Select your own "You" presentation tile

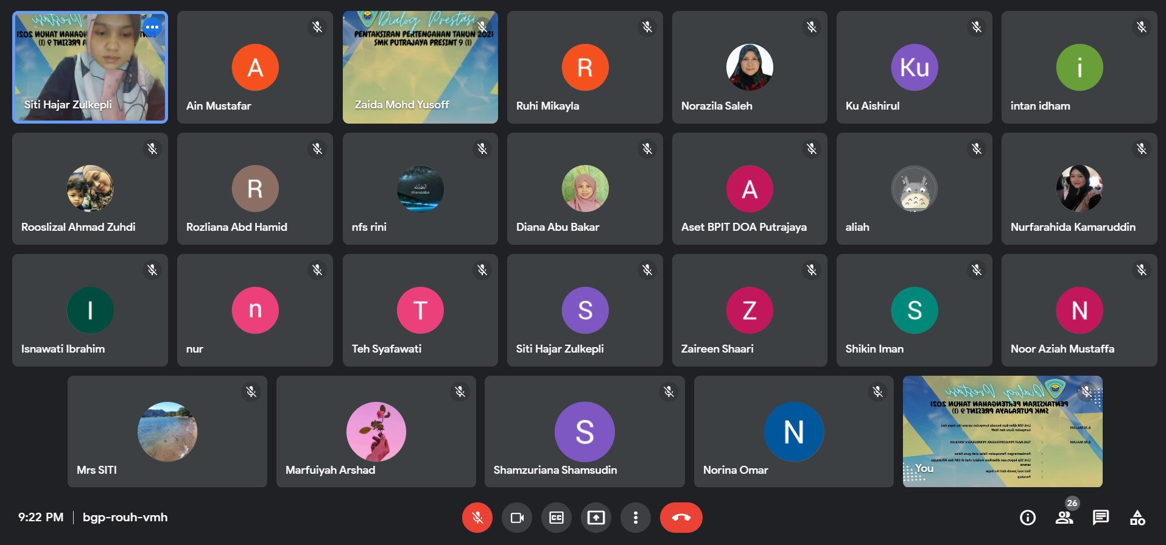[1003, 431]
